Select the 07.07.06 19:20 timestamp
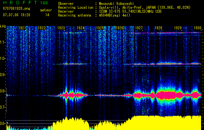The width and height of the screenshot is (204, 130). pos(16,15)
